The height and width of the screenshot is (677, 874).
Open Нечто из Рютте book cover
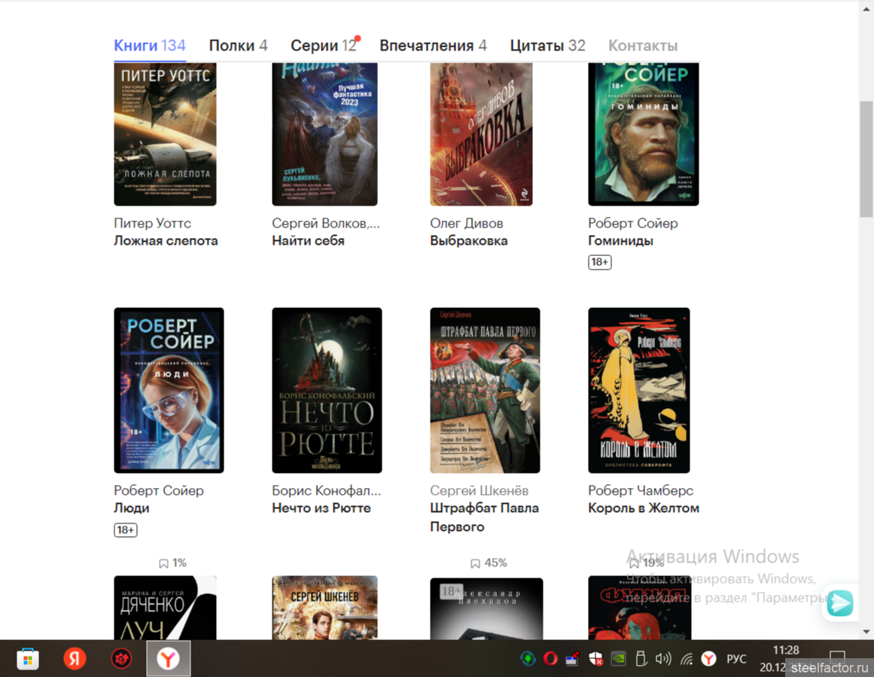point(327,390)
